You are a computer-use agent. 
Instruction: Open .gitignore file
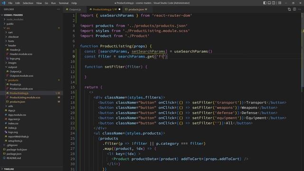point(12,145)
